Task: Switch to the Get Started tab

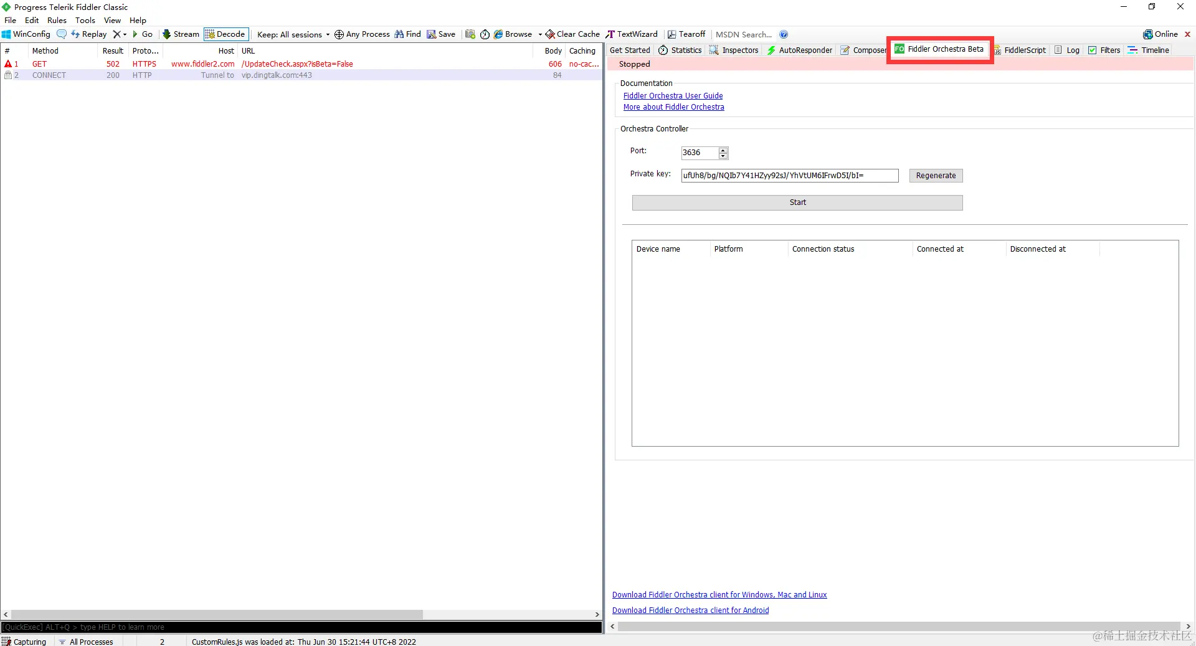Action: [x=630, y=50]
